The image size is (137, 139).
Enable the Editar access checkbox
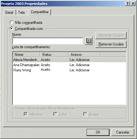[x=55, y=114]
